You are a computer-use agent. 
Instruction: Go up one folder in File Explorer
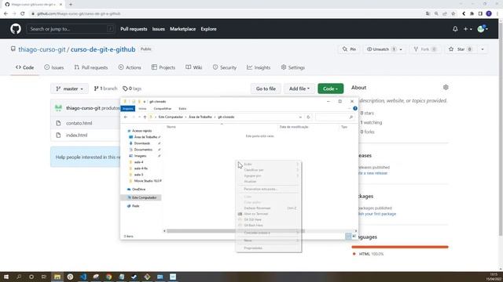[x=145, y=117]
